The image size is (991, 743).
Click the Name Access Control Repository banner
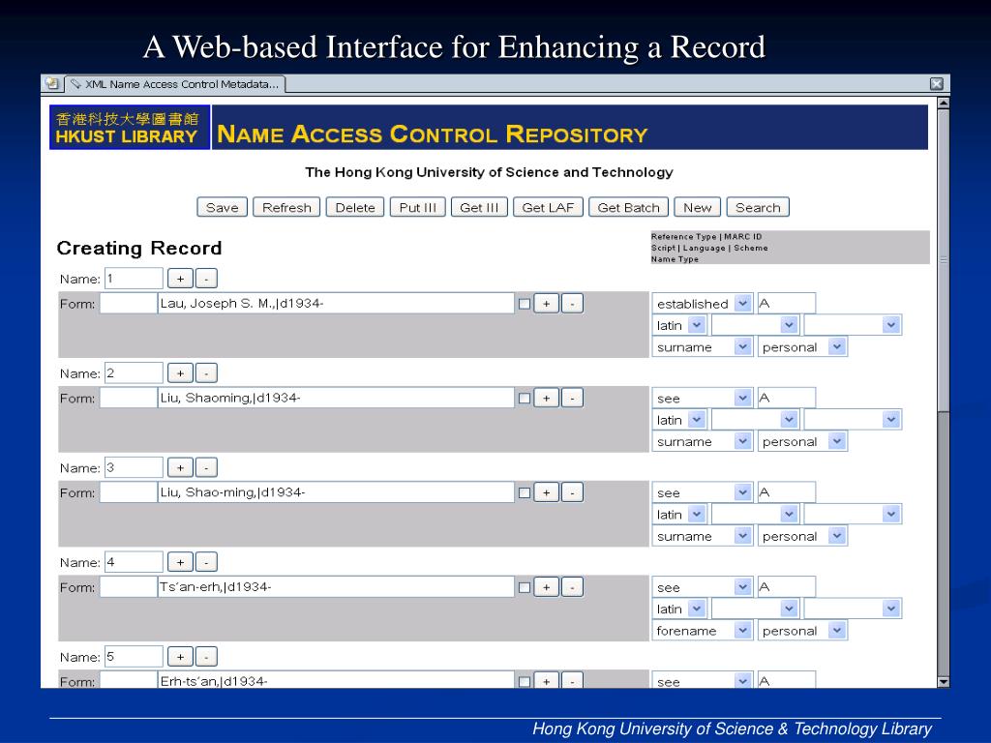(569, 128)
